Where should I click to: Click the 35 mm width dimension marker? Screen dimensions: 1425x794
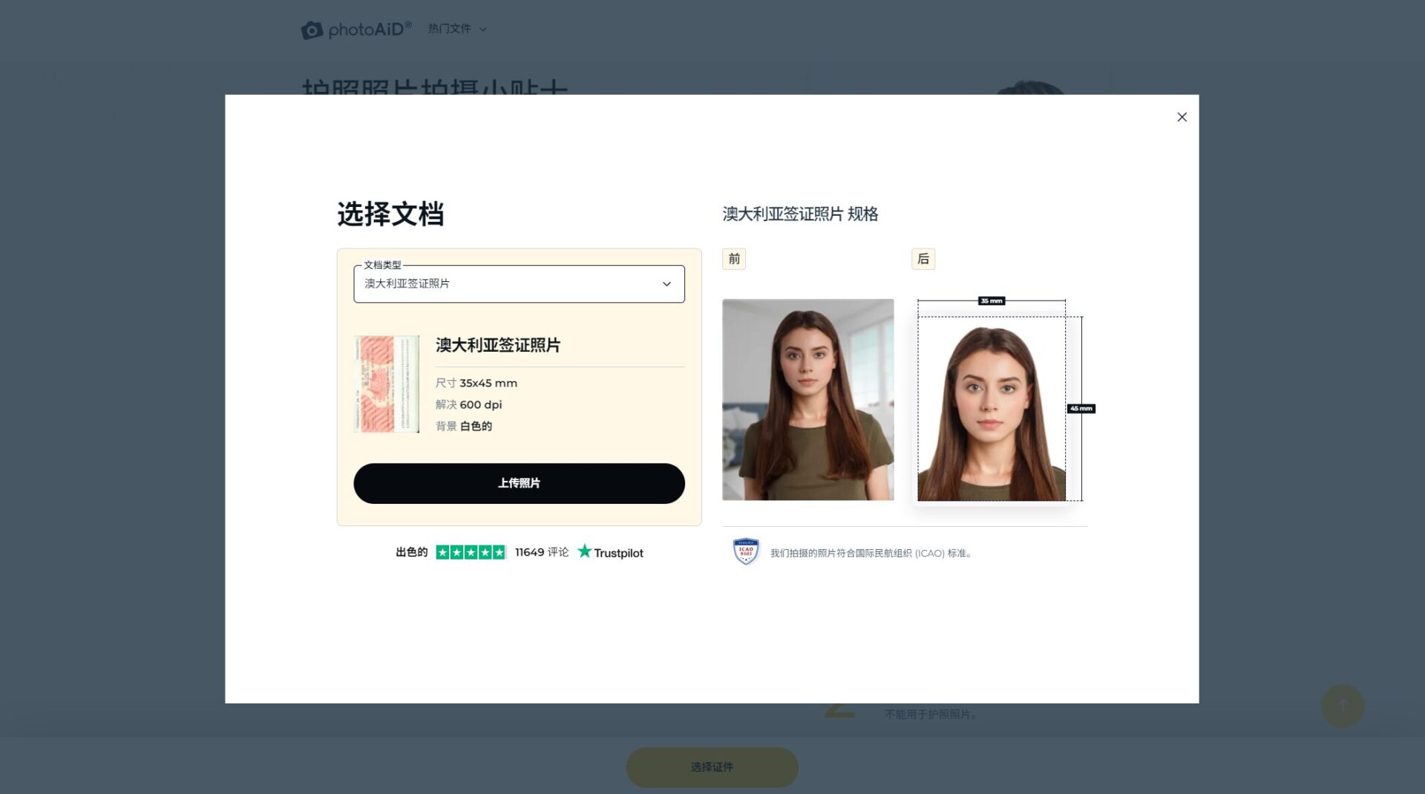tap(992, 301)
